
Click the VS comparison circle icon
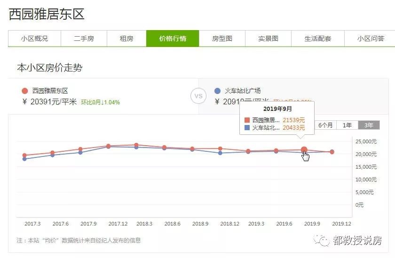click(x=198, y=96)
